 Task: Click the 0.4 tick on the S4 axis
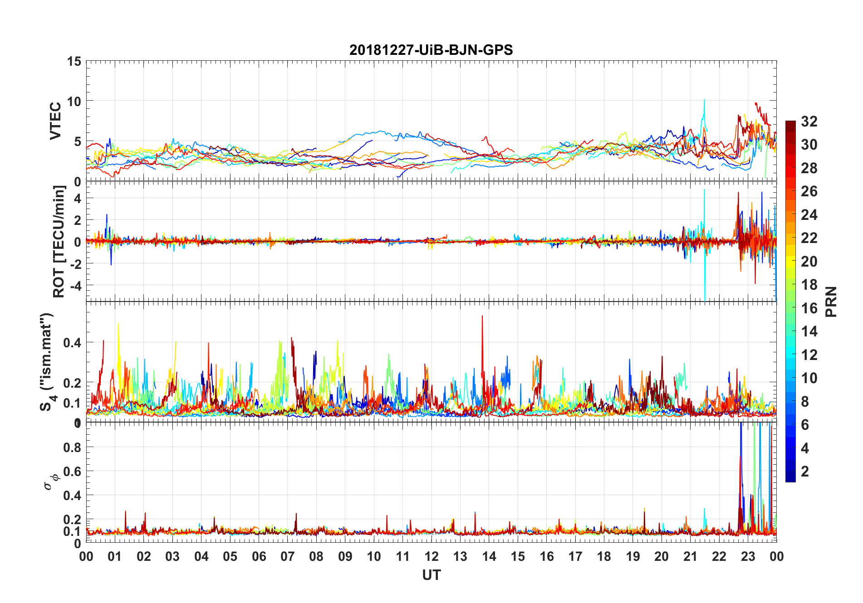(72, 342)
